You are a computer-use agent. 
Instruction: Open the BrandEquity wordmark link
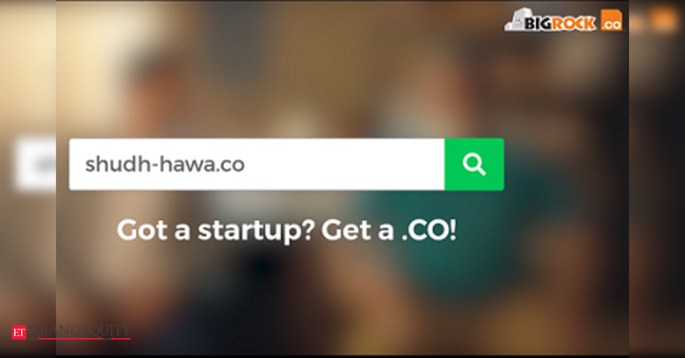[79, 331]
